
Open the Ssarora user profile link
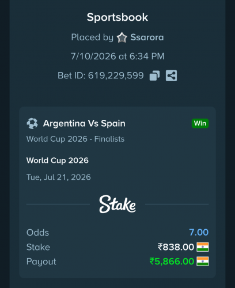pyautogui.click(x=147, y=37)
